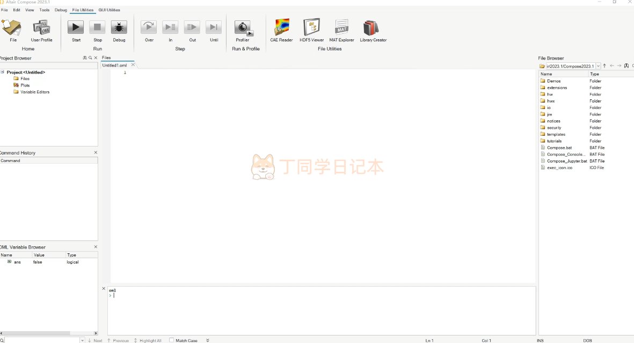Expand the ans variable entry
The height and width of the screenshot is (343, 634).
9,262
